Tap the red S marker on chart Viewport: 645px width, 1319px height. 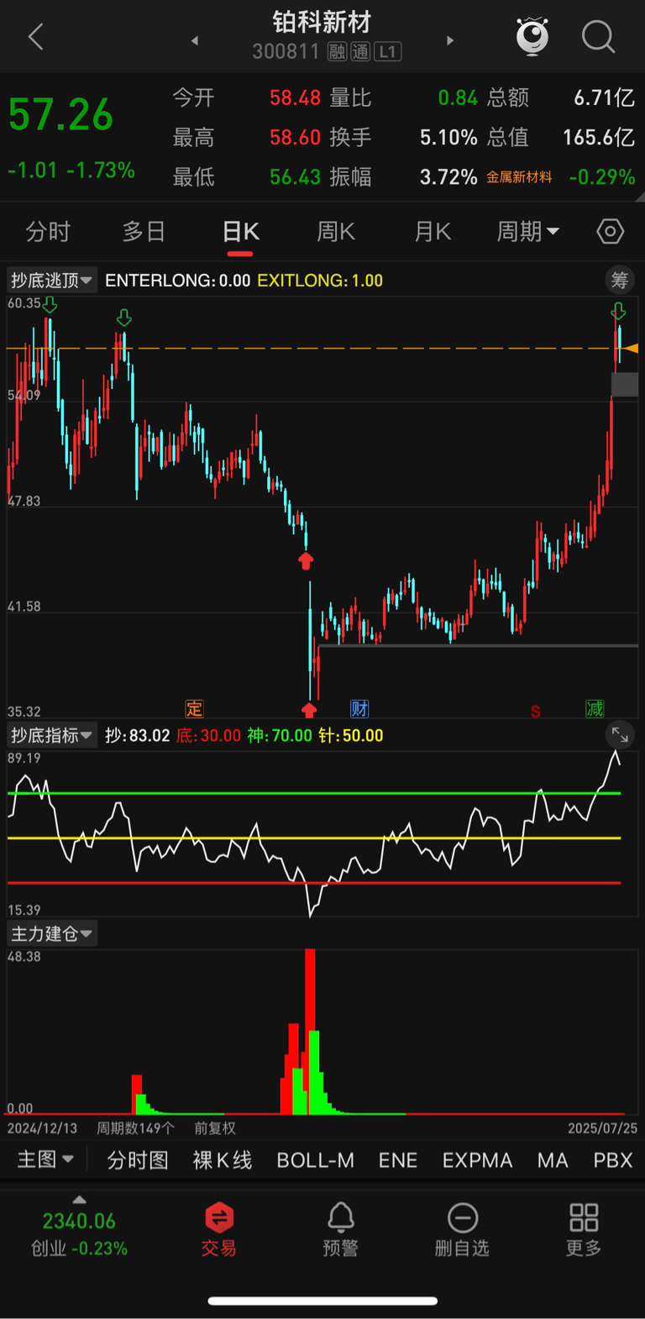pyautogui.click(x=535, y=712)
